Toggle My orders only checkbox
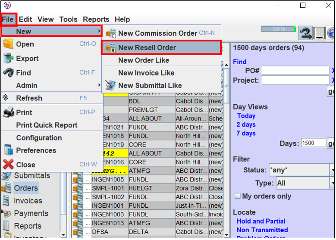 (x=237, y=196)
